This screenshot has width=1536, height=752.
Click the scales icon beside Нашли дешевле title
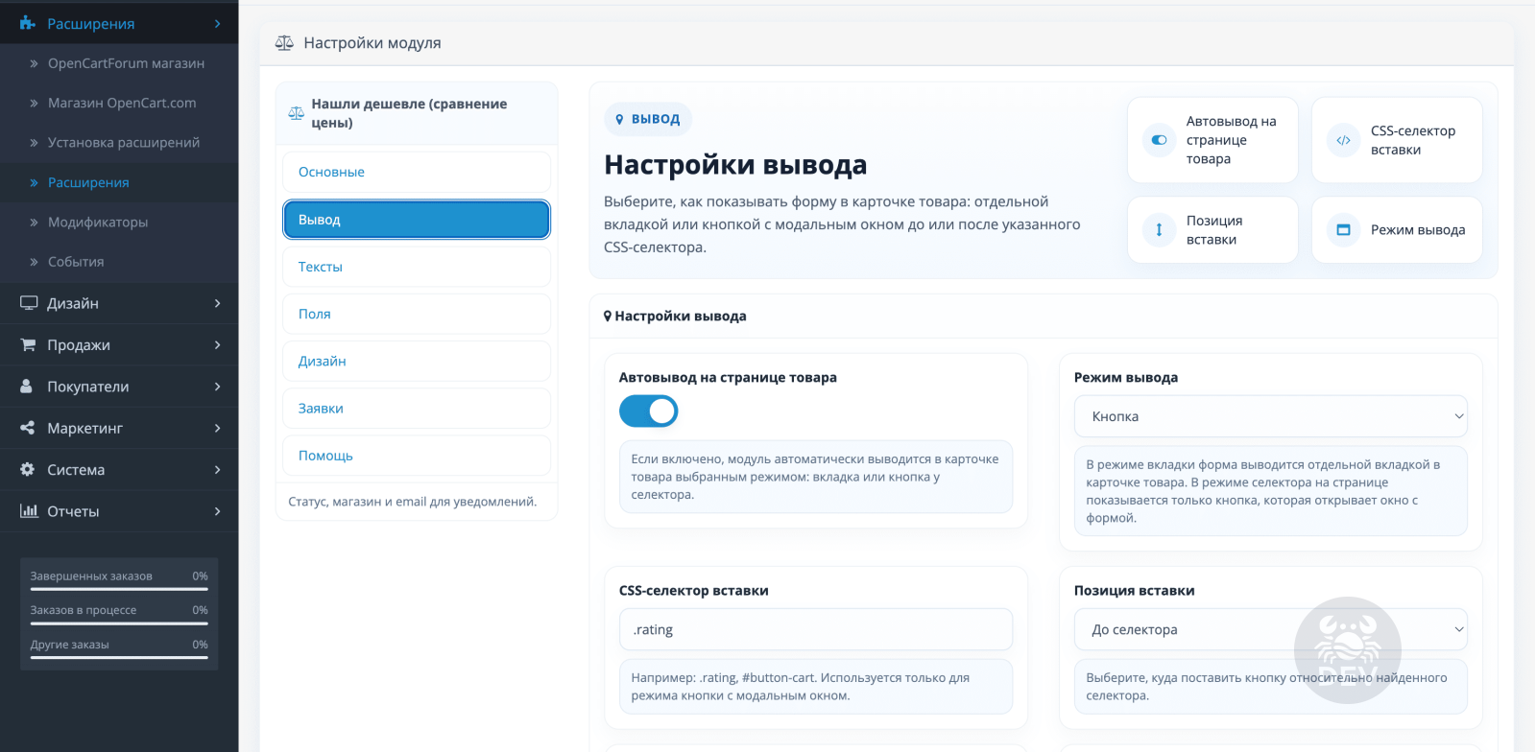(x=296, y=113)
